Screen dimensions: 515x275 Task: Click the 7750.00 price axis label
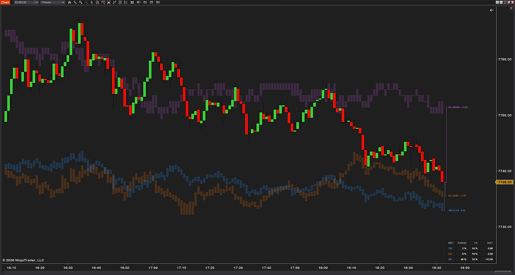[x=505, y=115]
